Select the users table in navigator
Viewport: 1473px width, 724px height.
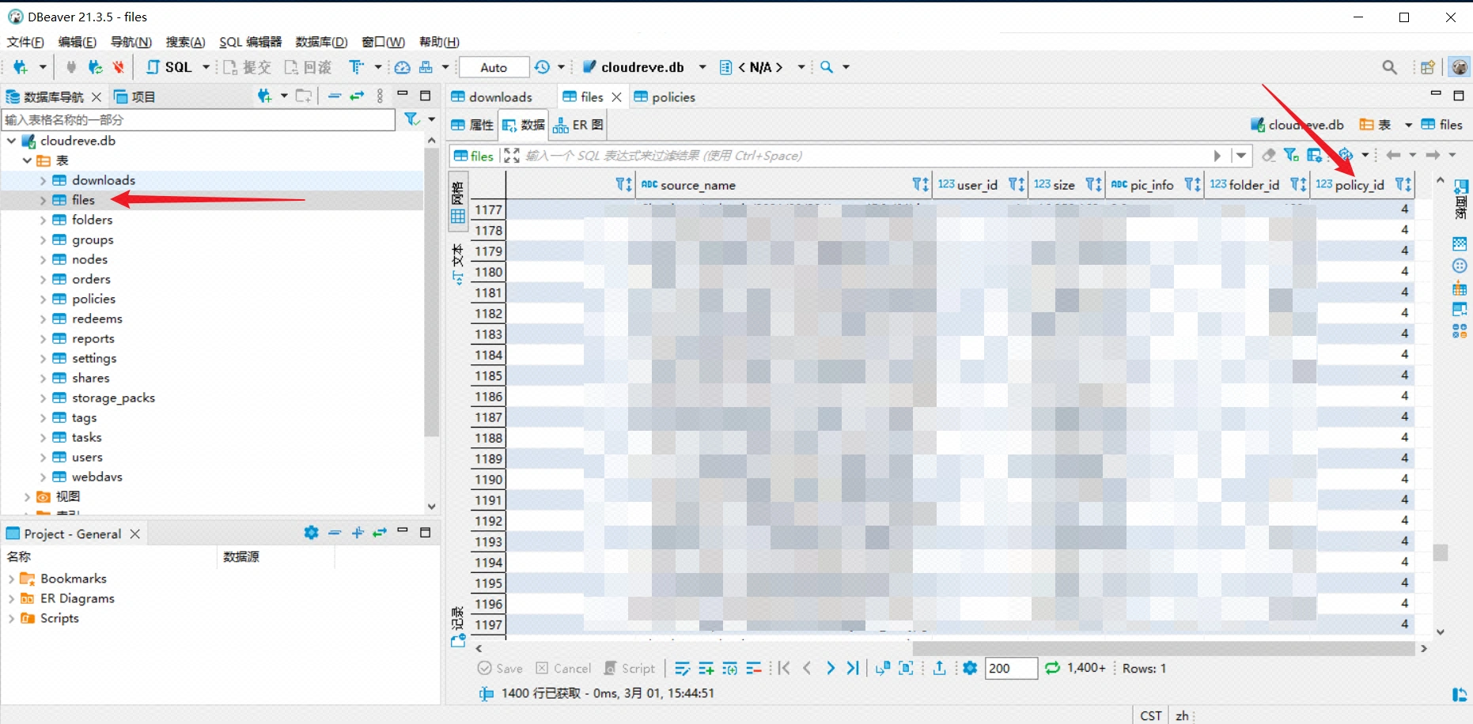(x=87, y=457)
